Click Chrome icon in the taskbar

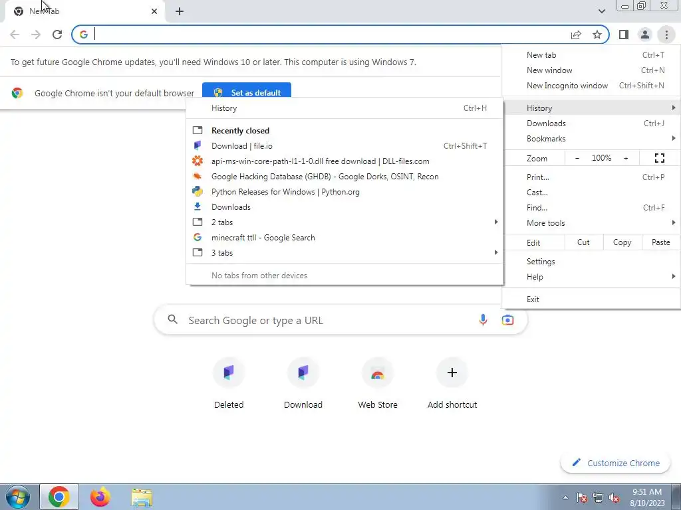(x=59, y=497)
